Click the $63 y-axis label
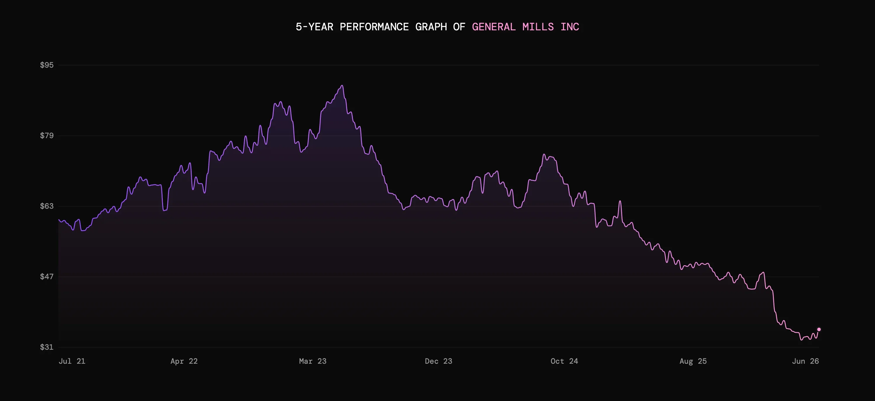 (47, 206)
